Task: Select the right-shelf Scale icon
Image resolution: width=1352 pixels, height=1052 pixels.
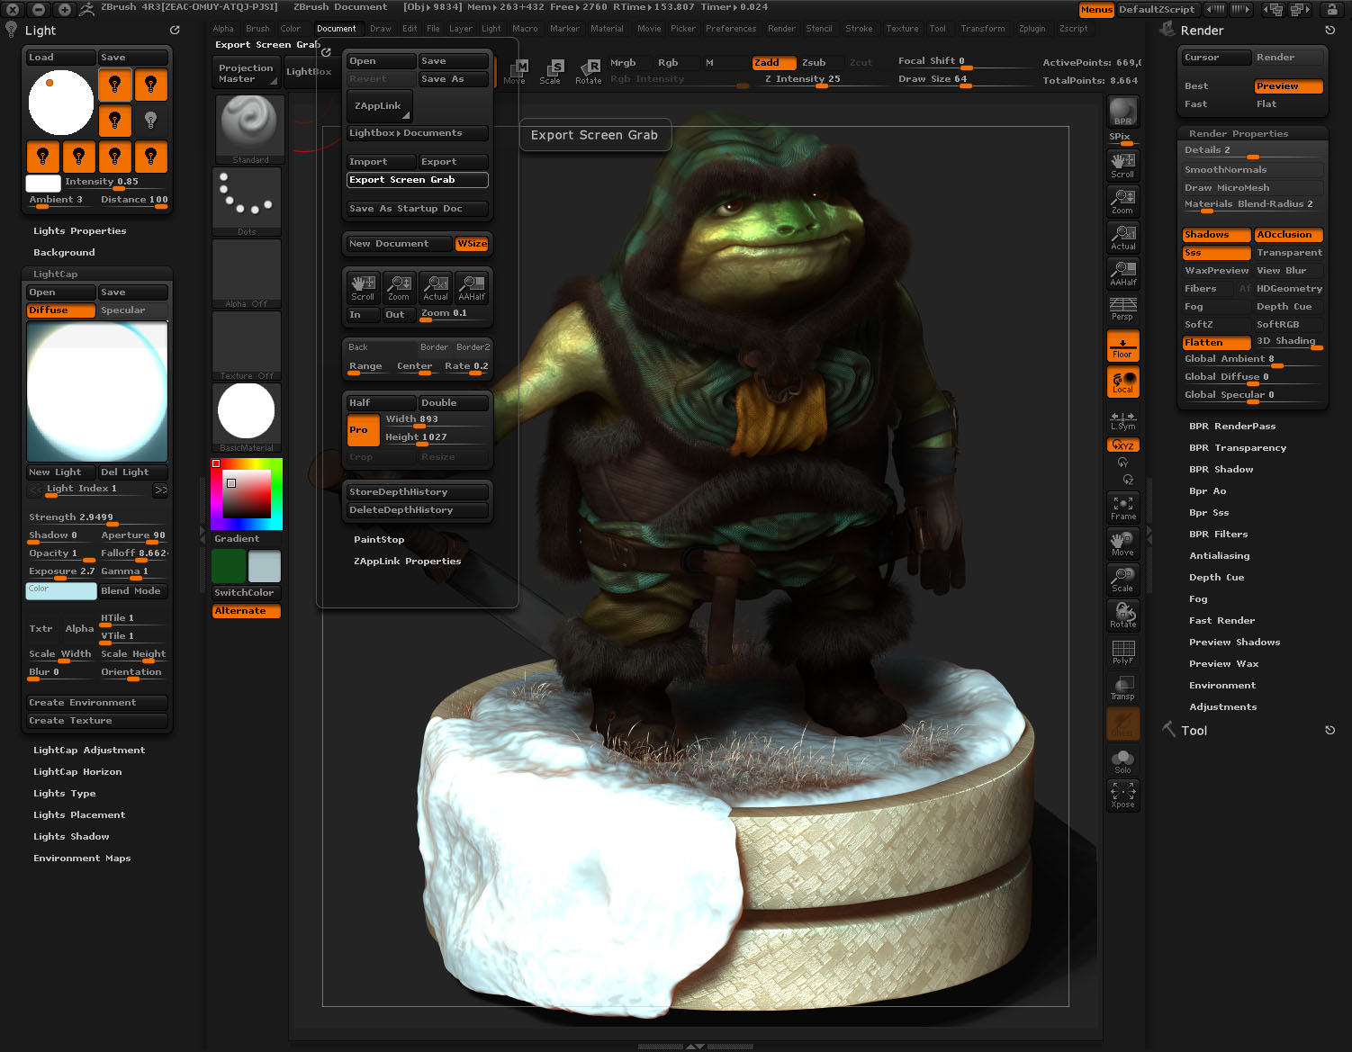Action: (1122, 580)
